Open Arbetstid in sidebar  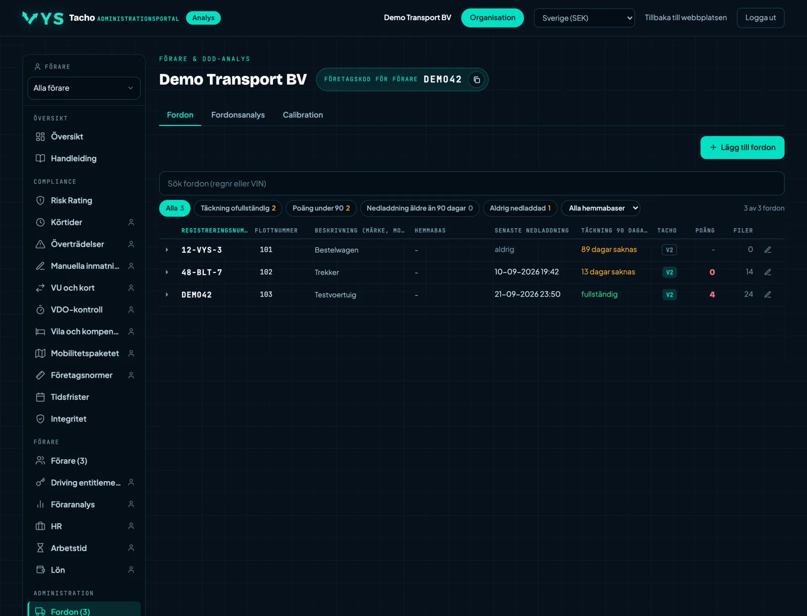(84, 548)
